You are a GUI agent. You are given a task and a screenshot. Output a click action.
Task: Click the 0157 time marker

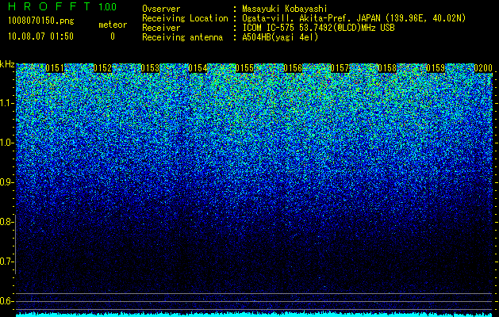click(x=340, y=68)
